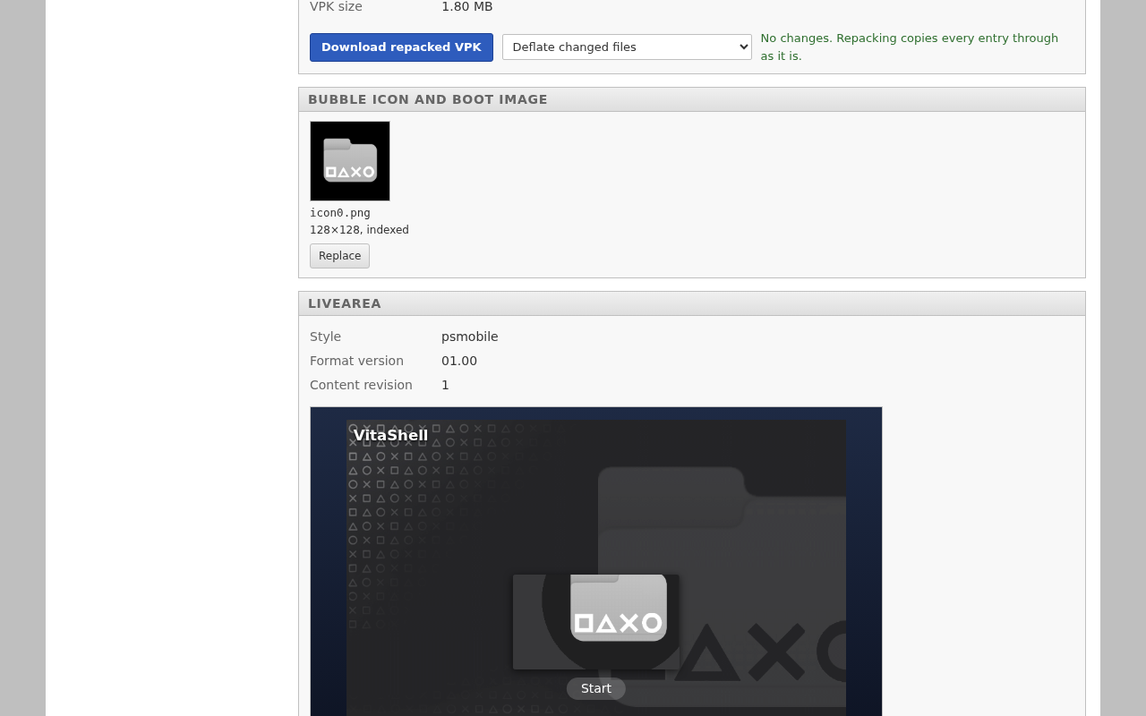Click the 128×128, indexed text

coord(359,230)
